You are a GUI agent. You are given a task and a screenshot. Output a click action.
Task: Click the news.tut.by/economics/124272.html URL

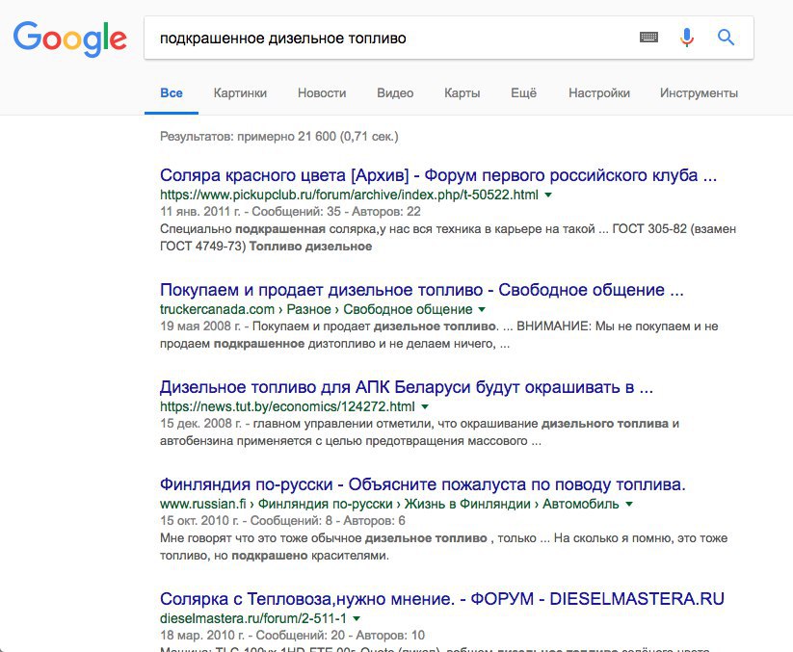[x=287, y=406]
